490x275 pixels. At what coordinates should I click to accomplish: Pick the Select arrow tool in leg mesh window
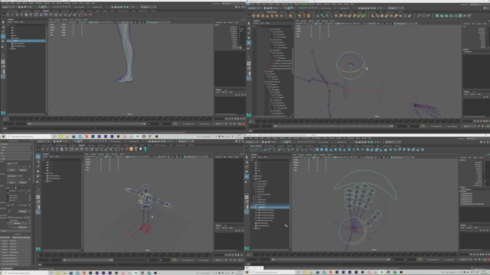click(x=3, y=22)
